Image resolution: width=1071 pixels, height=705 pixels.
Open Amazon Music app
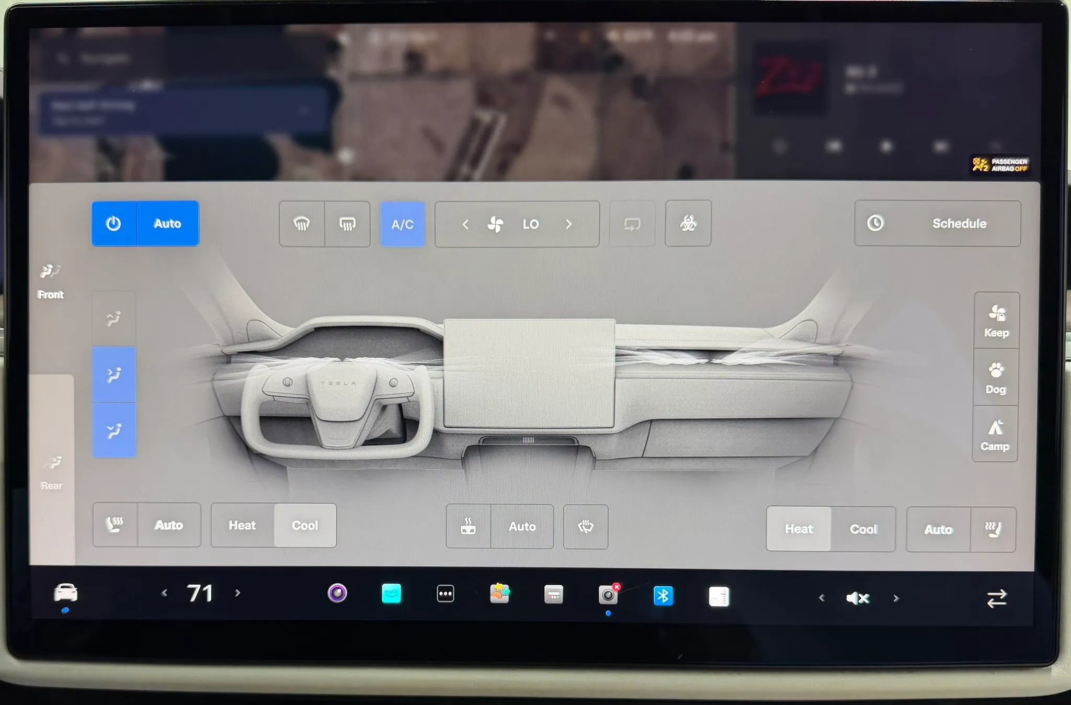coord(391,594)
